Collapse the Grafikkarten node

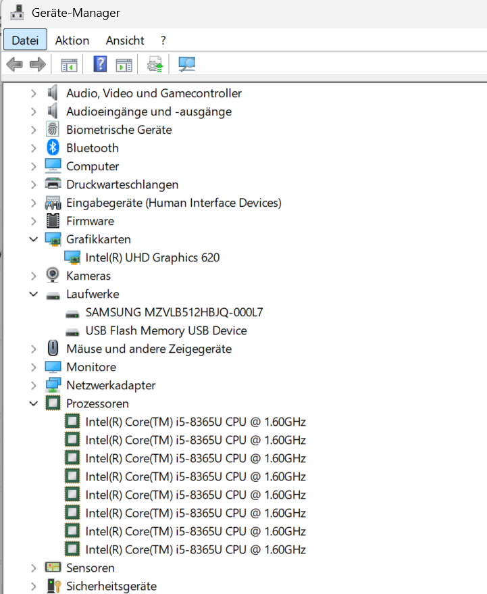click(x=33, y=239)
